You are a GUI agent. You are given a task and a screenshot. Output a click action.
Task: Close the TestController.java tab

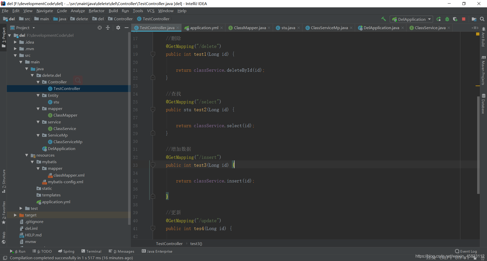[178, 28]
